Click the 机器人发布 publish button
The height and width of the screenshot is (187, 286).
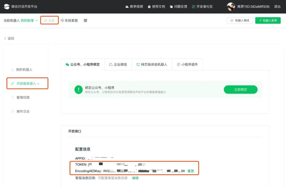point(268,20)
